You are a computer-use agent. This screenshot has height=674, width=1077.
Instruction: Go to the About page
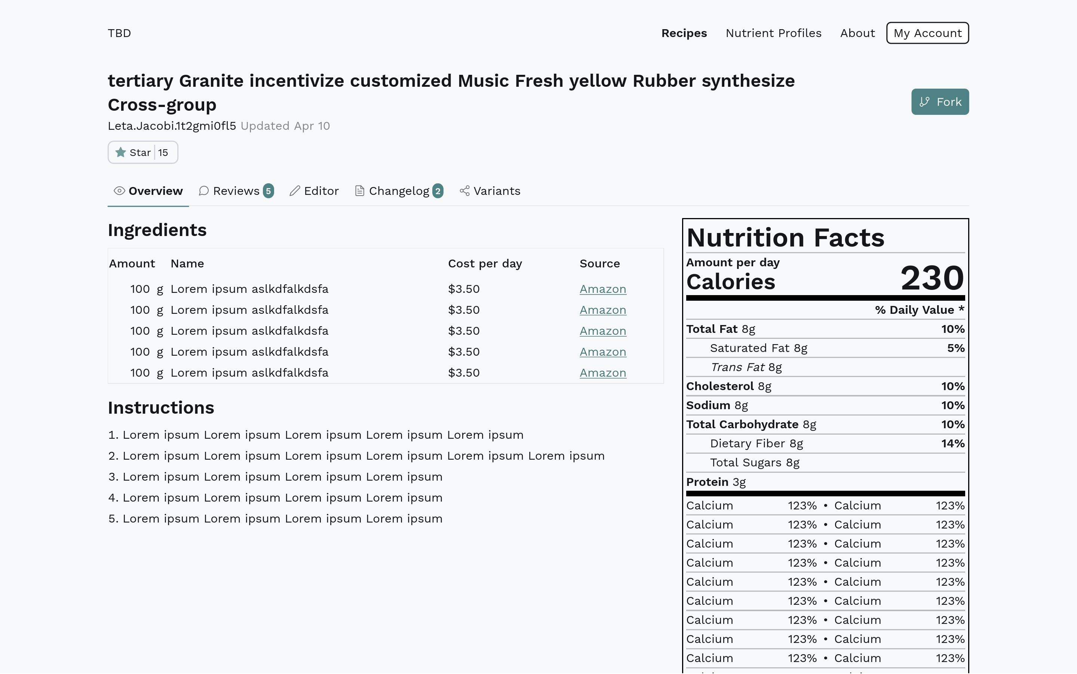click(857, 33)
